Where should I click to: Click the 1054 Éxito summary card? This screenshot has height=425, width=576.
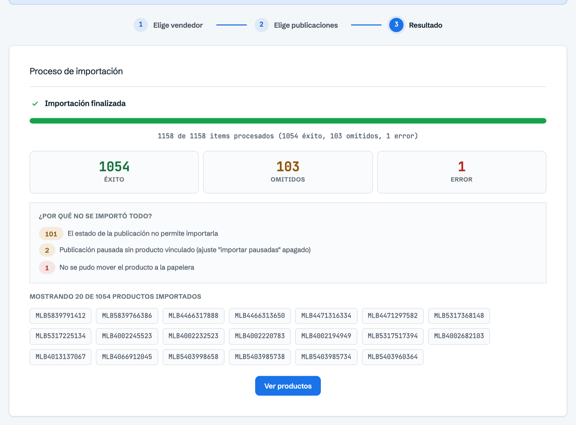(114, 172)
